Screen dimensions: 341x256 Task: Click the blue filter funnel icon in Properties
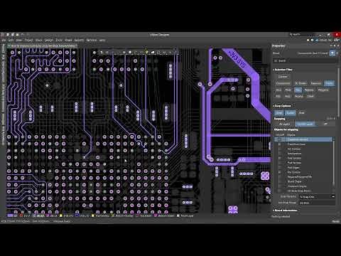pos(332,53)
